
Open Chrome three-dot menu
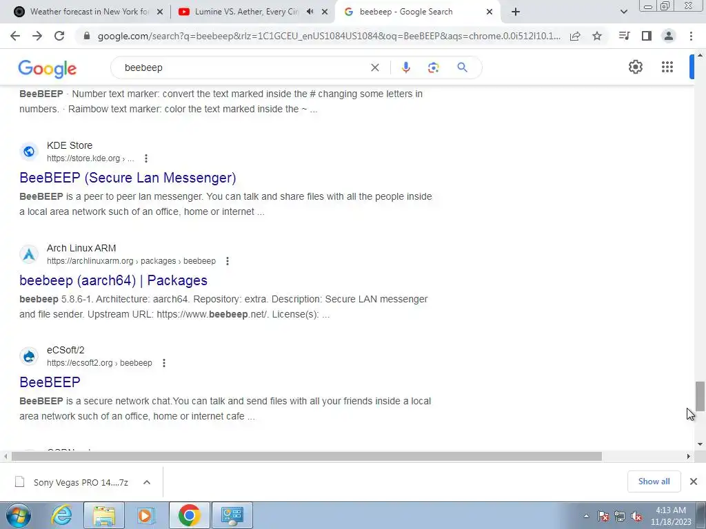(x=691, y=36)
